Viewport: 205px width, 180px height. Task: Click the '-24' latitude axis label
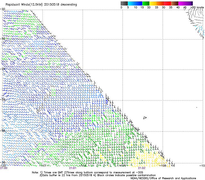(x=2, y=69)
